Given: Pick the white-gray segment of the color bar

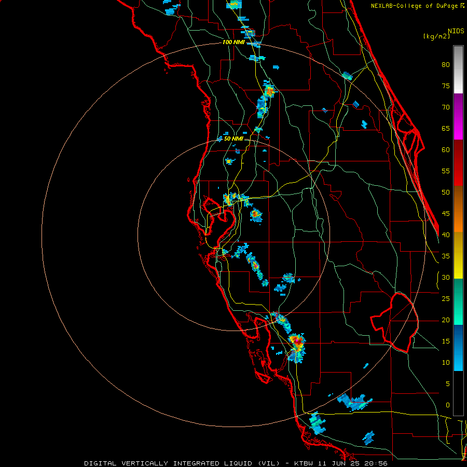Looking at the screenshot, I should click(458, 70).
